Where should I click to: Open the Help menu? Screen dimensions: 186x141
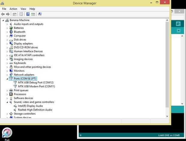(32, 9)
